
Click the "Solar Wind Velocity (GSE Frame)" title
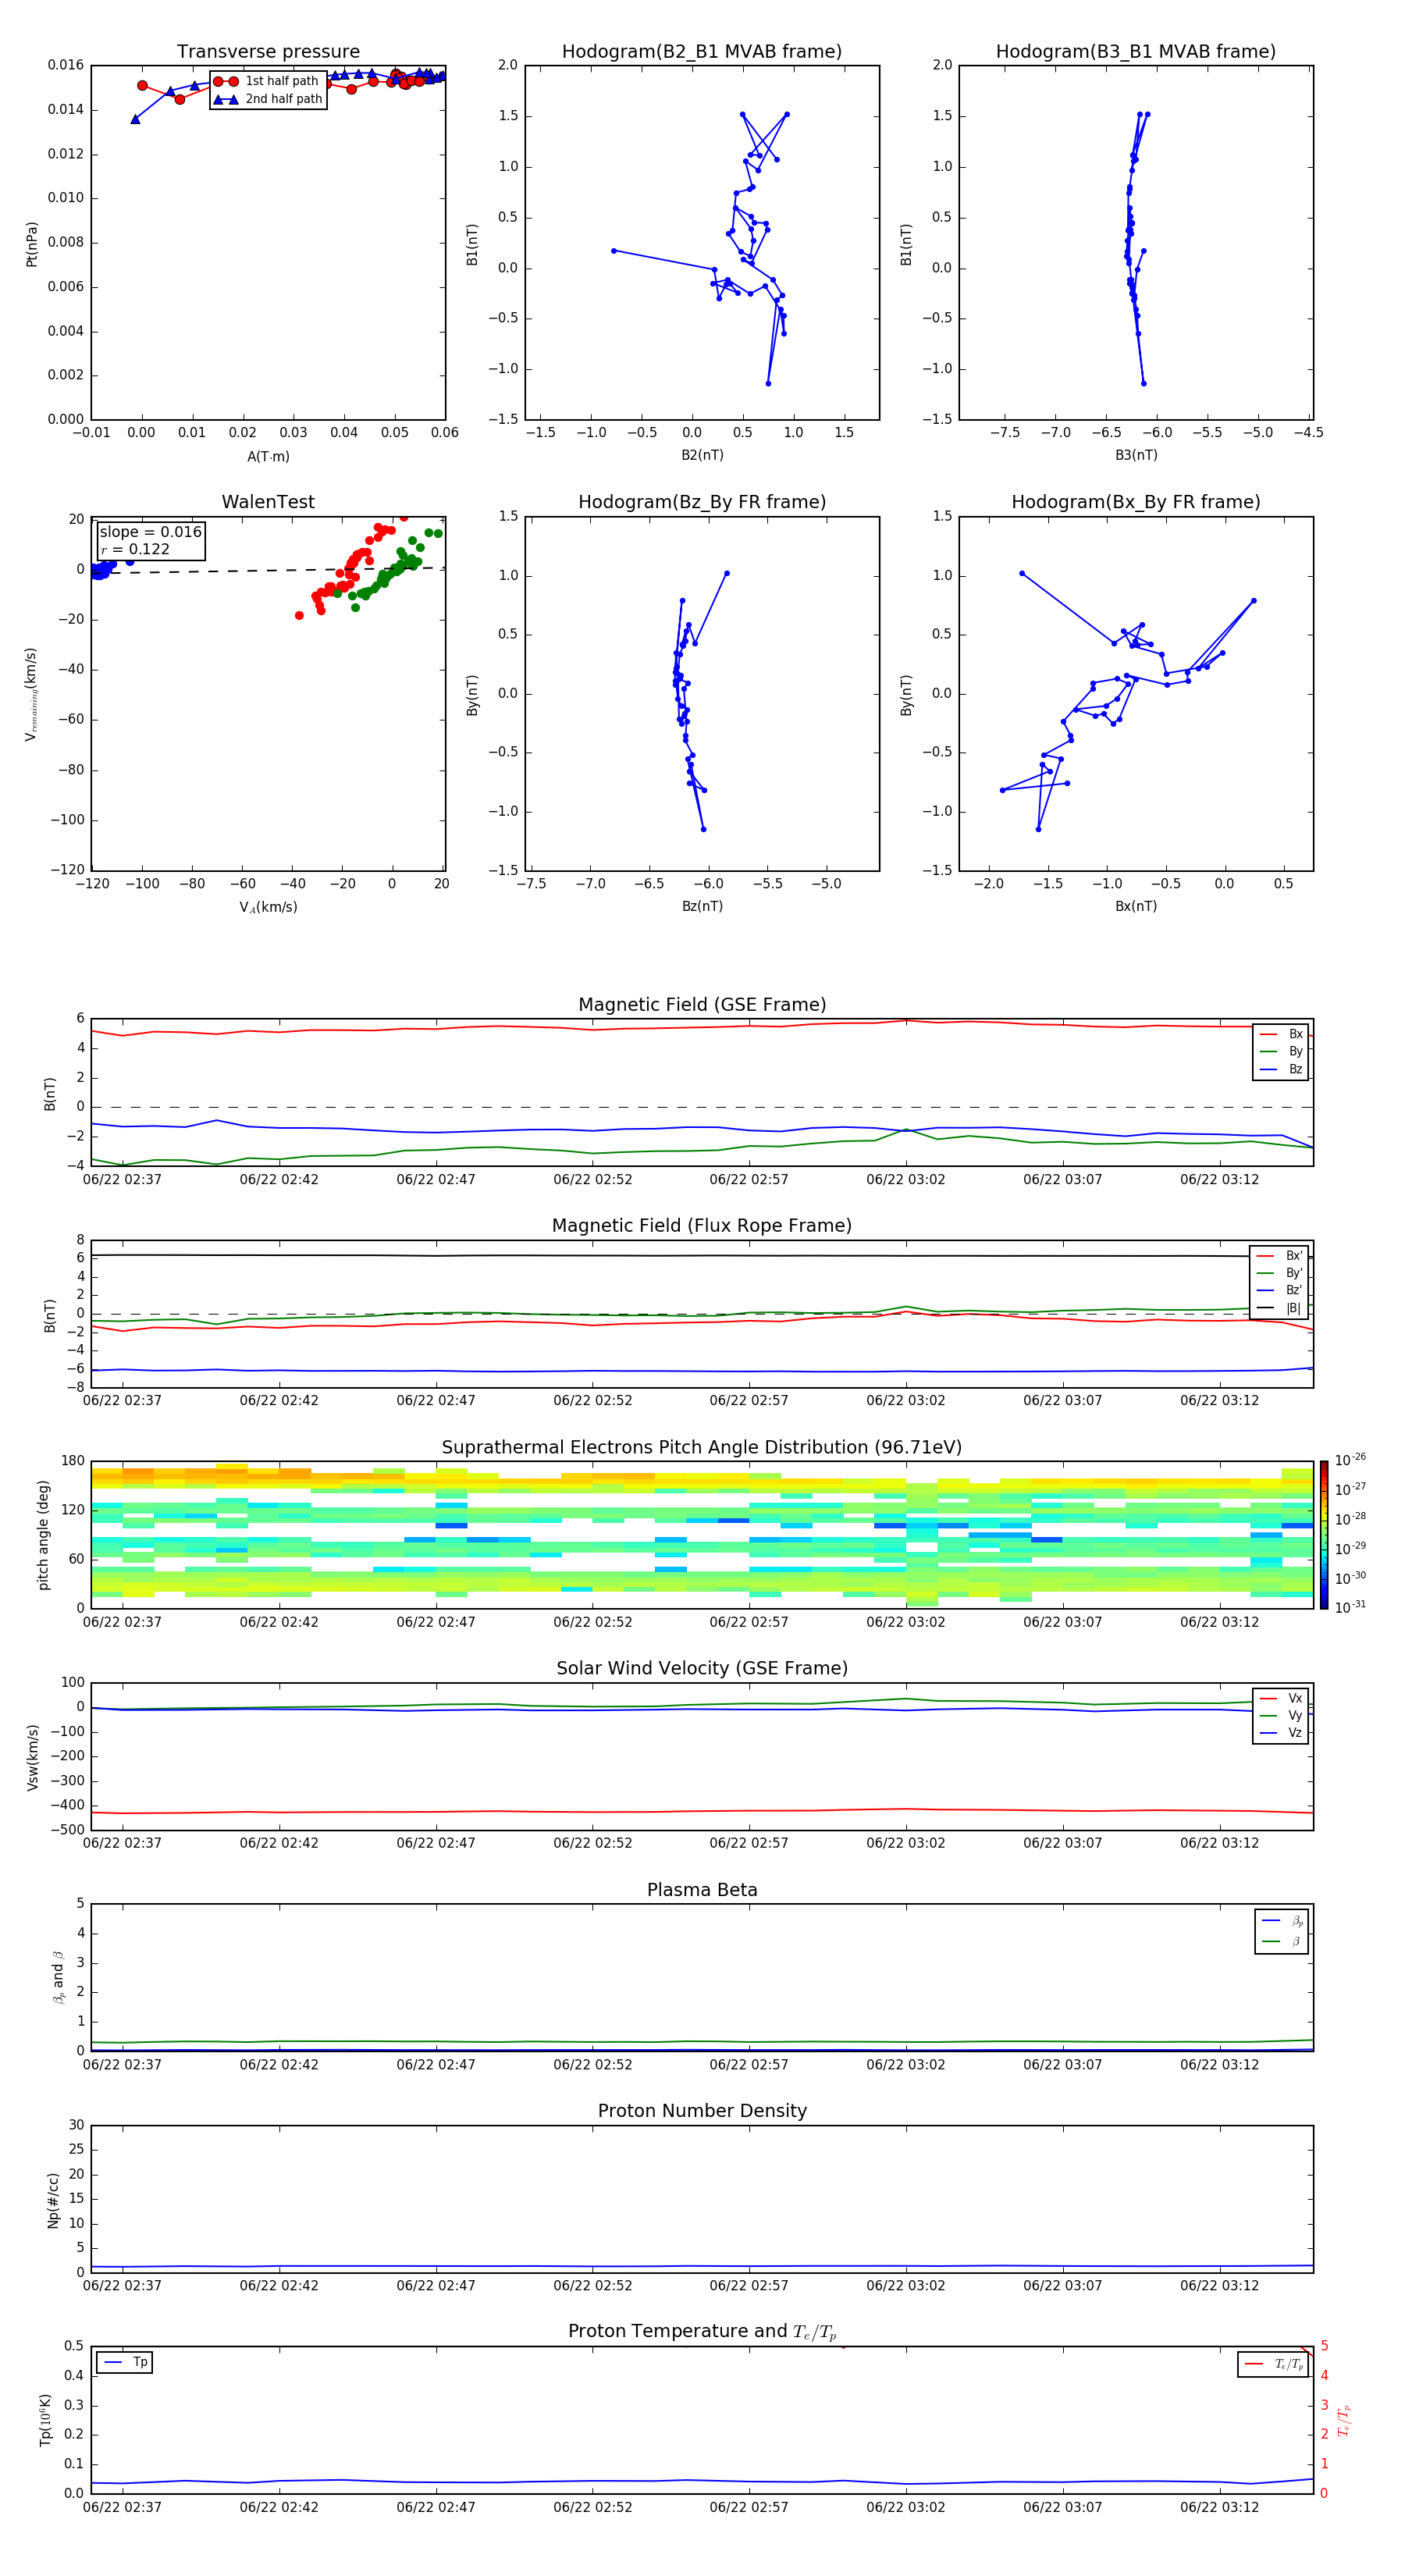(x=702, y=1668)
